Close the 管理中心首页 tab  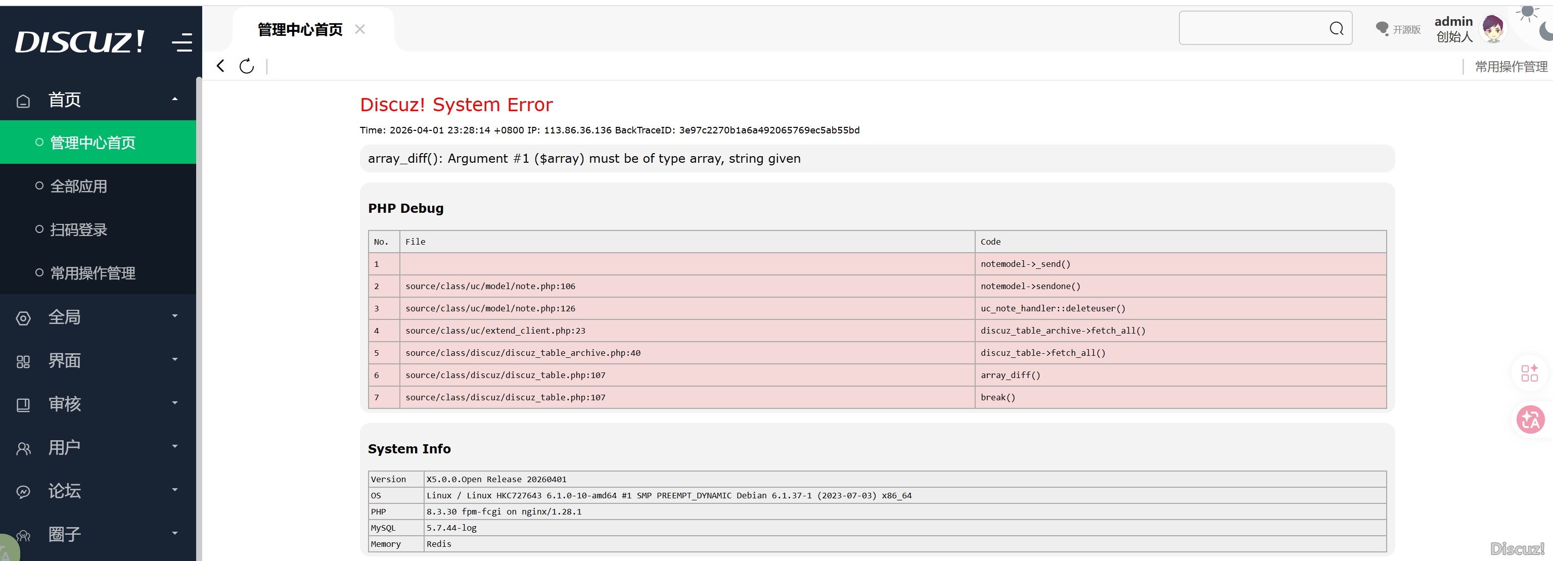(x=360, y=29)
